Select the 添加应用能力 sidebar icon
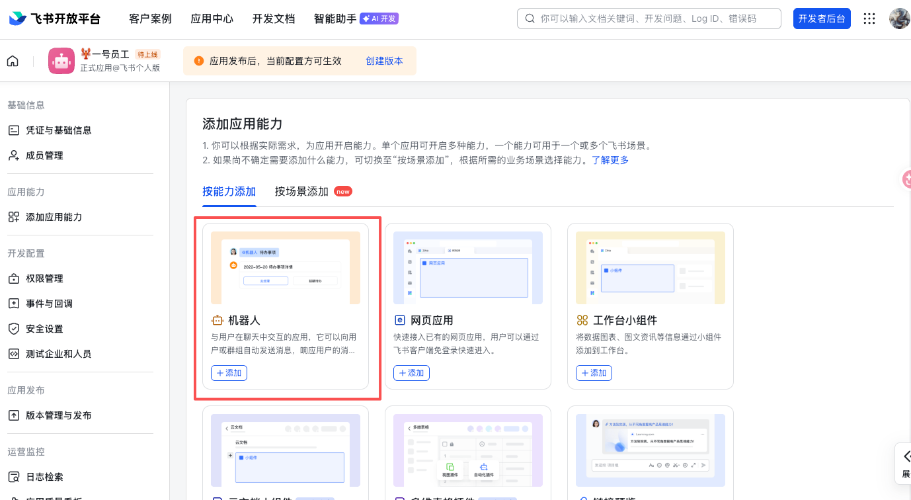Screen dimensions: 911x500 (13, 216)
